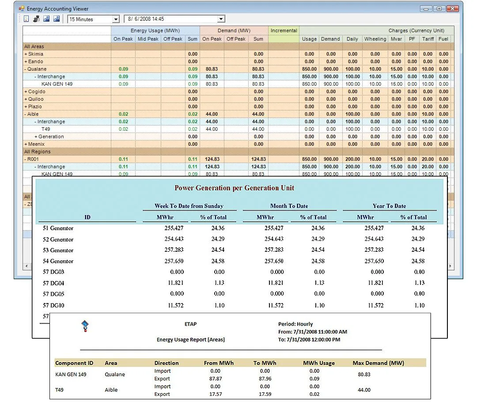Expand the Generation node under Aible
477x402 pixels.
pyautogui.click(x=36, y=137)
